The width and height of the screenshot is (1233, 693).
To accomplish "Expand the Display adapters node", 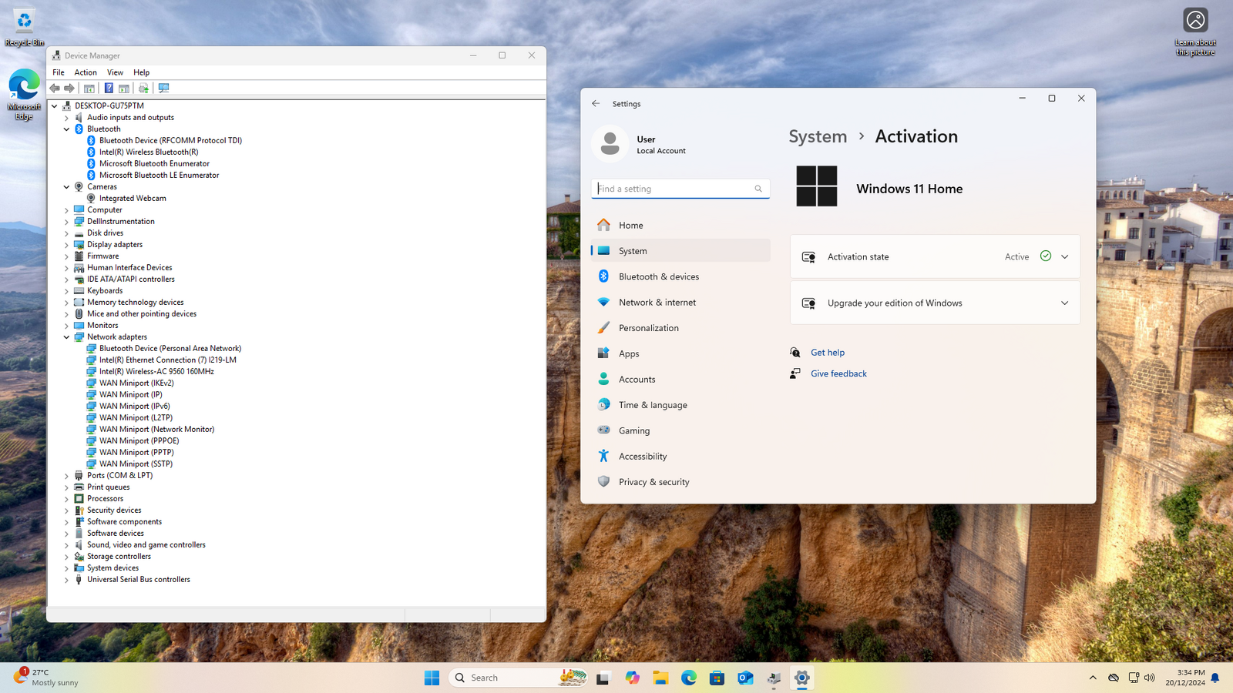I will (66, 245).
